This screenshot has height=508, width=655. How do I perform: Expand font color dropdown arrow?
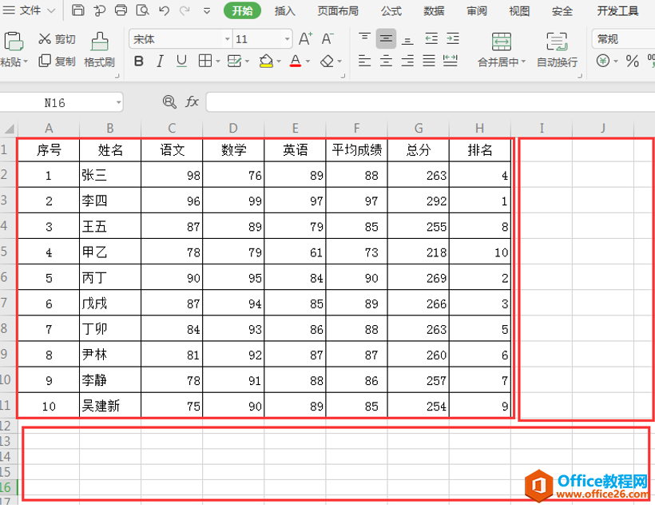308,62
